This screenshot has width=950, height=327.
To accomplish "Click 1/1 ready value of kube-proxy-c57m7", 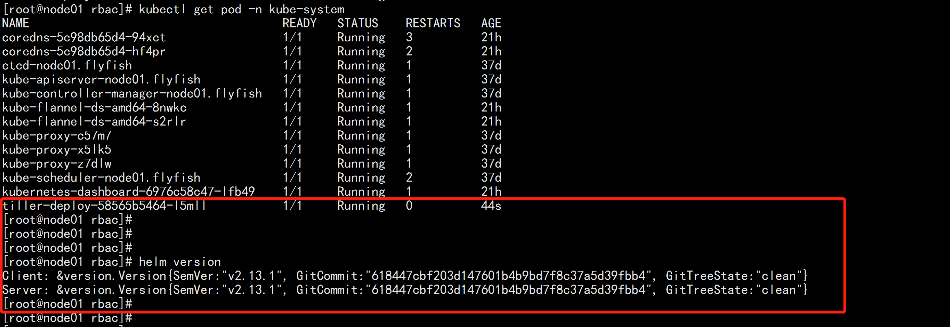I will [293, 135].
